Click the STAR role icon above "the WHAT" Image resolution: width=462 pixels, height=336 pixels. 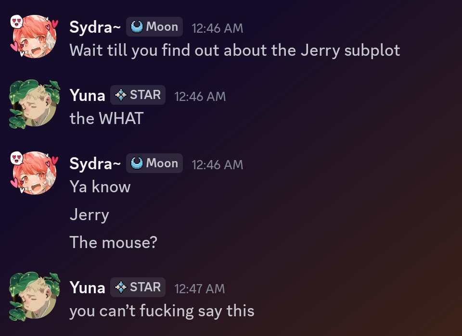tap(121, 95)
